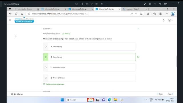Select option C Polymorphism
183x103 pixels.
tap(89, 68)
